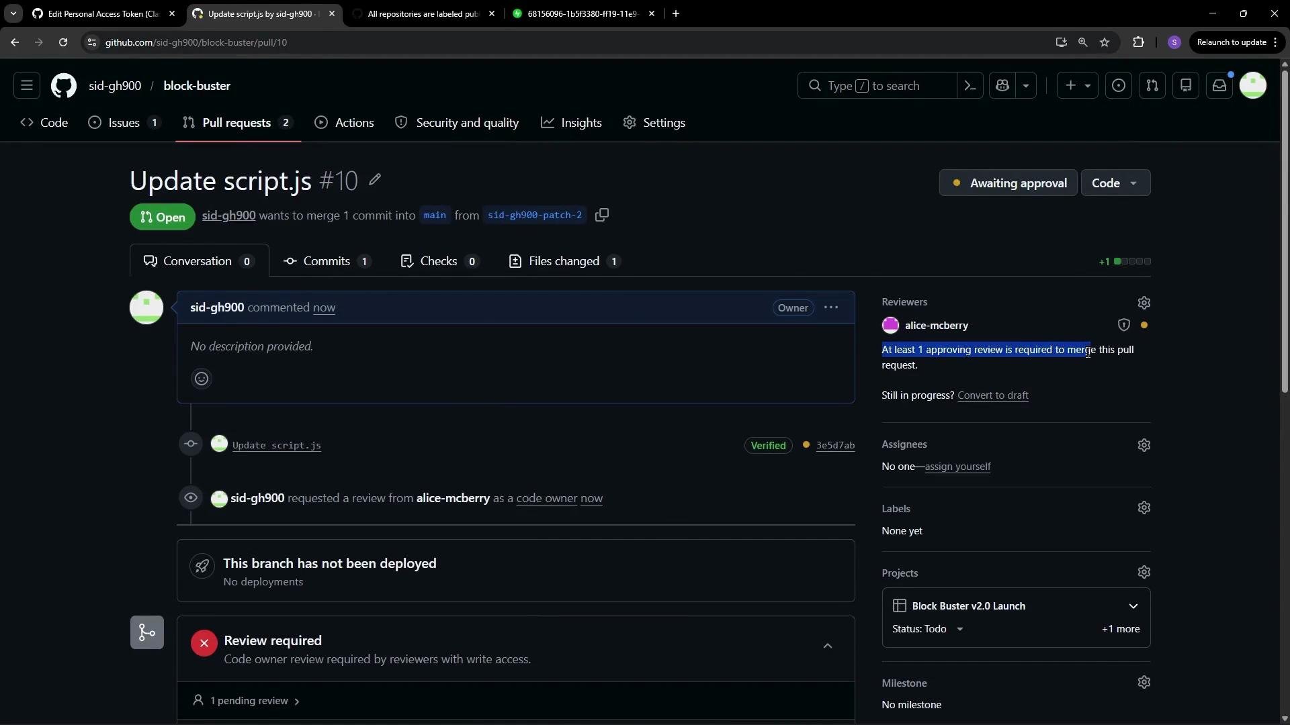
Task: Open your pull requests icon in header
Action: [x=1152, y=85]
